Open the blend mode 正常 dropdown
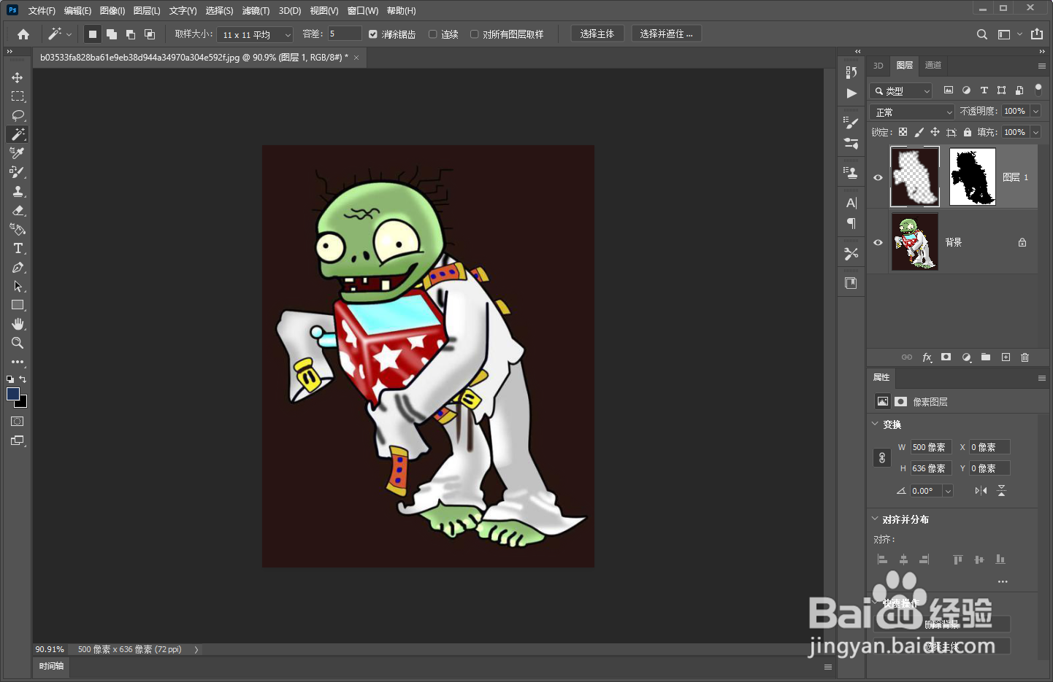1053x682 pixels. pos(912,112)
